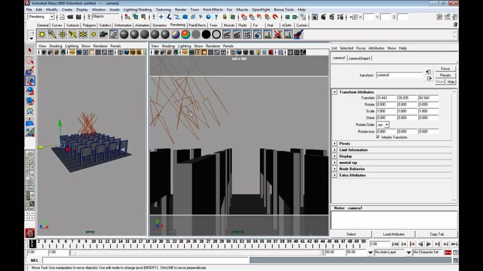The image size is (483, 271).
Task: Click the red X shelf icon
Action: coord(278,34)
